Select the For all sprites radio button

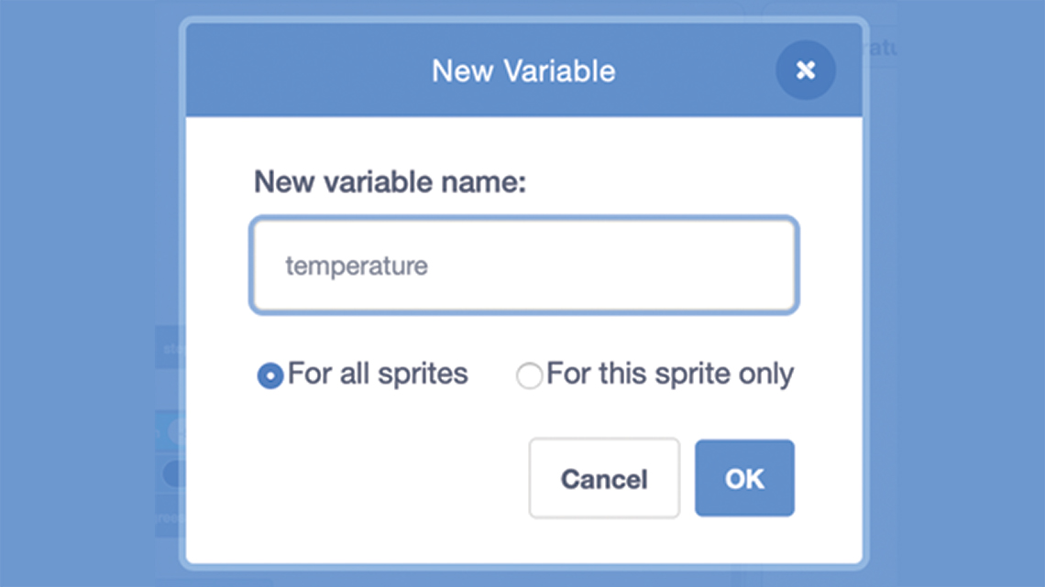[269, 375]
